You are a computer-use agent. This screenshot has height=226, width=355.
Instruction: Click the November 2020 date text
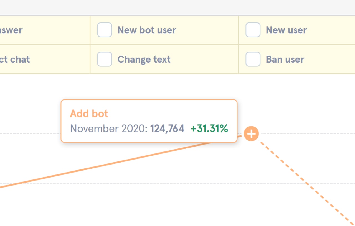pos(109,129)
